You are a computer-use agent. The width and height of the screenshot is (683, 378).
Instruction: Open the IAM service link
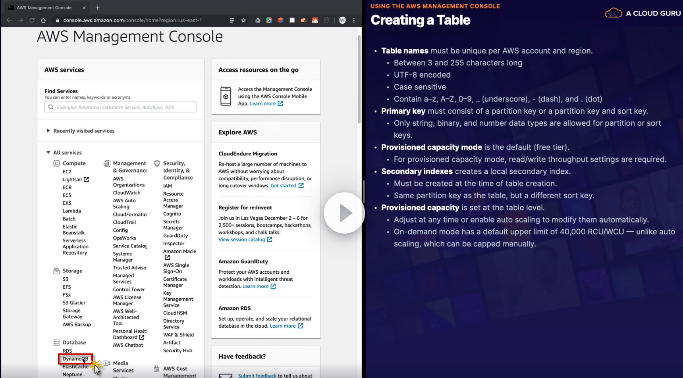(x=168, y=186)
